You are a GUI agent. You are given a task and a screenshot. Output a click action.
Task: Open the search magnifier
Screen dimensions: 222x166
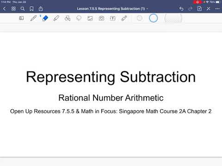pos(23,9)
